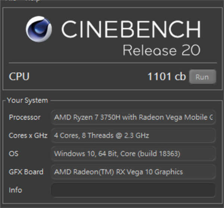
Task: Click the GFX Board label
Action: pos(26,172)
